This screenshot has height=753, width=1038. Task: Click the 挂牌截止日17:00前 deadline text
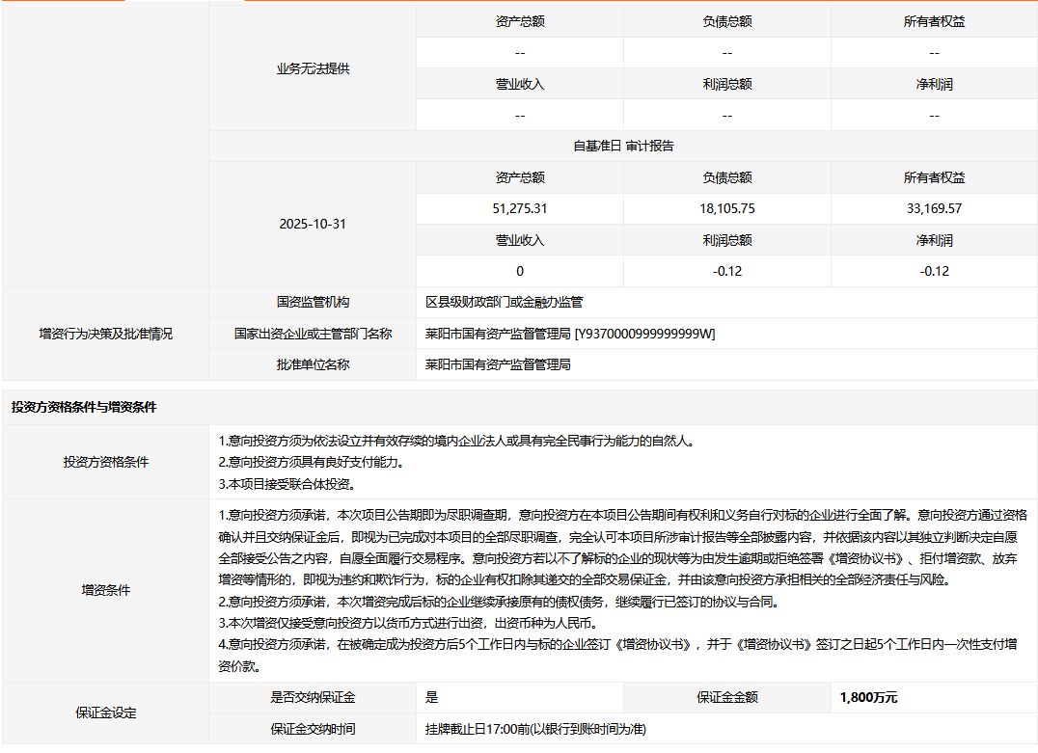click(535, 729)
